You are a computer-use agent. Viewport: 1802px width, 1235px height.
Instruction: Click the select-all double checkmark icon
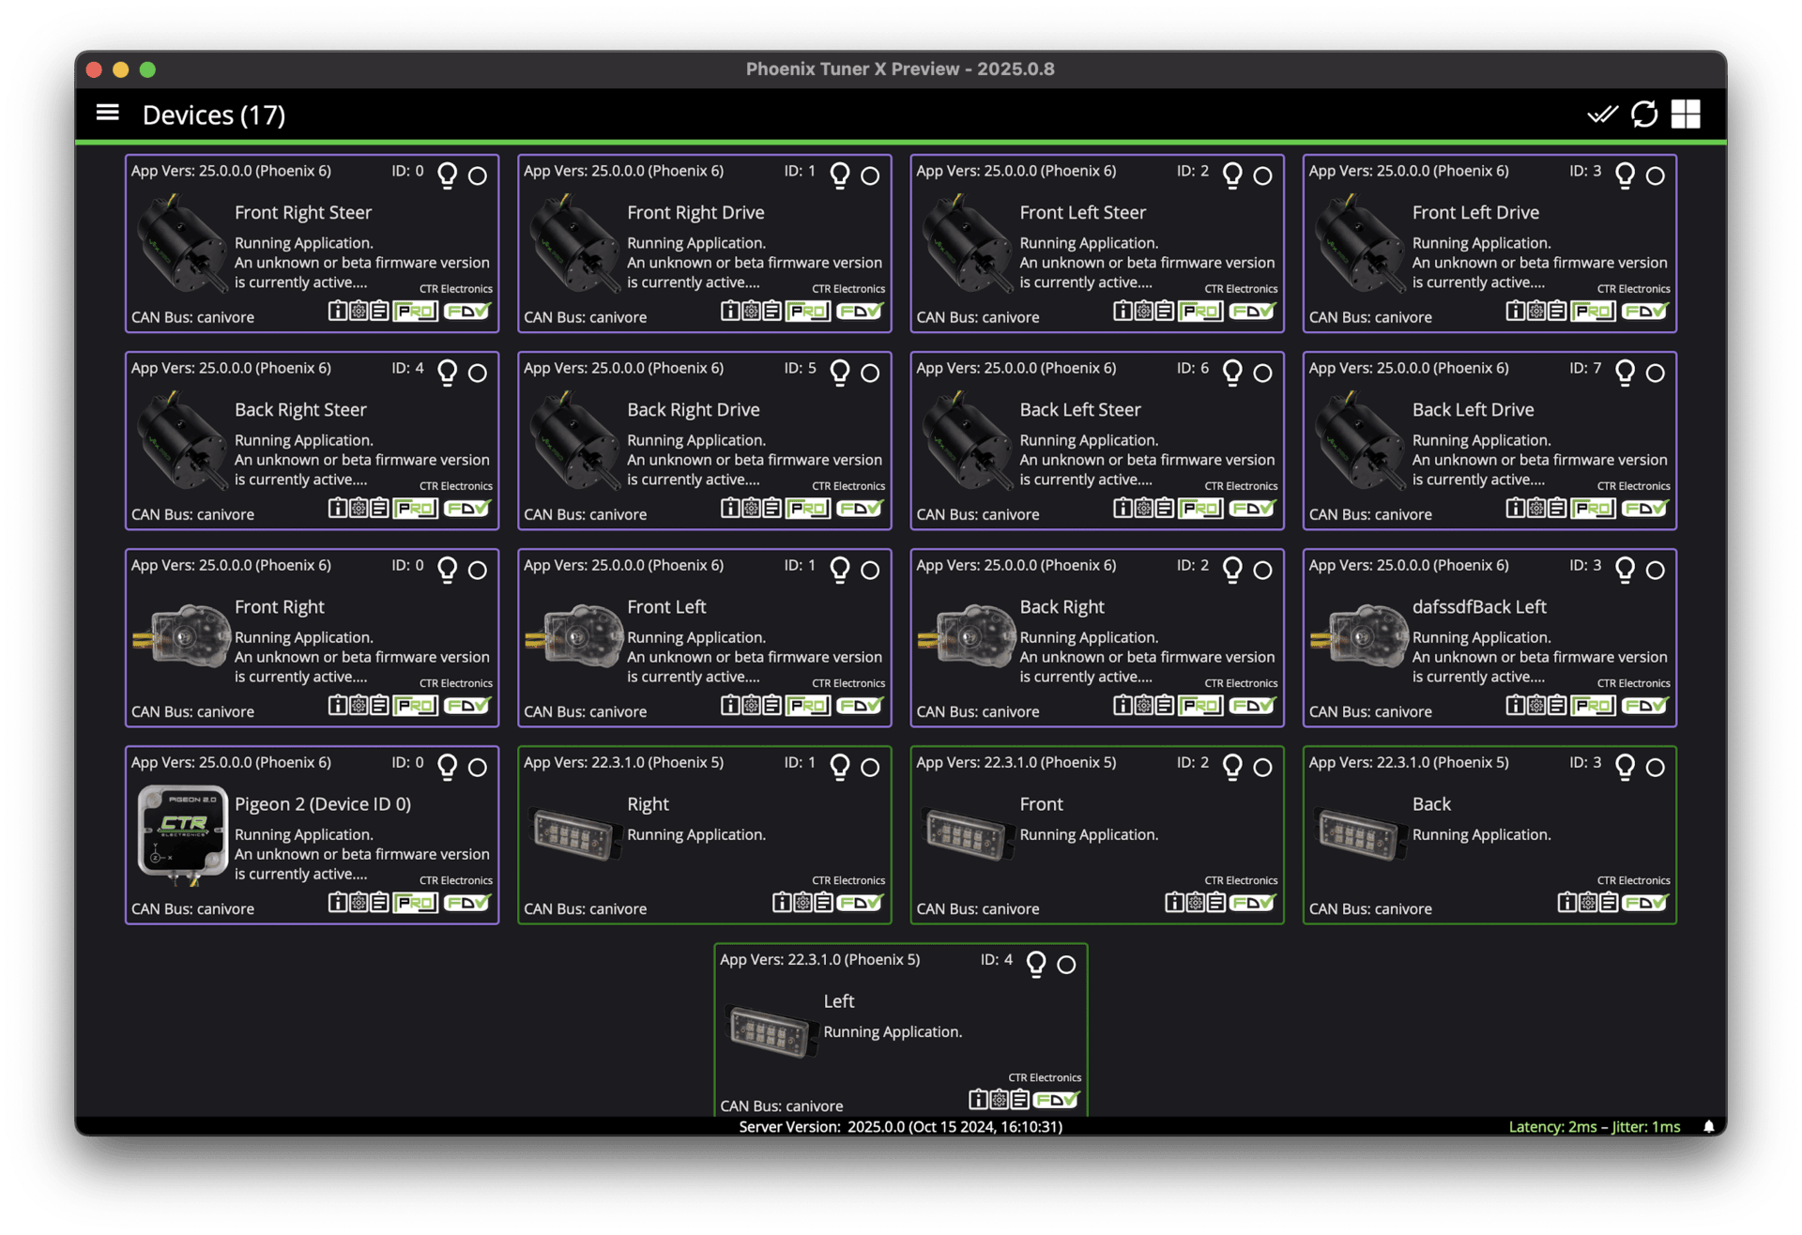[x=1602, y=114]
